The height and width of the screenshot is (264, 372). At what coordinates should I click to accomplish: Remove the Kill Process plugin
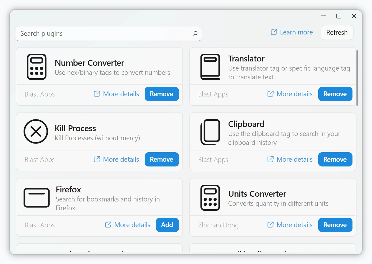(x=162, y=159)
